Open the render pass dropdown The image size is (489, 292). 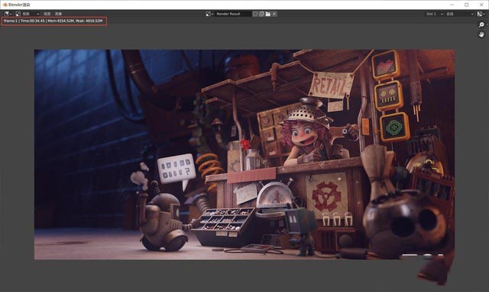point(460,14)
